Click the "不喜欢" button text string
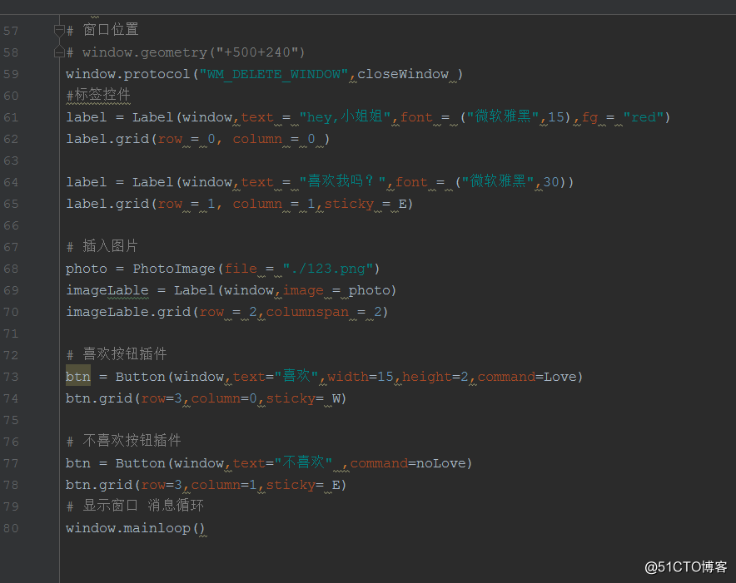The height and width of the screenshot is (583, 736). click(x=303, y=463)
